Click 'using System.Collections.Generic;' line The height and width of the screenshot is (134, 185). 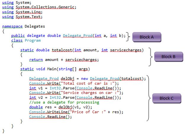click(39, 7)
